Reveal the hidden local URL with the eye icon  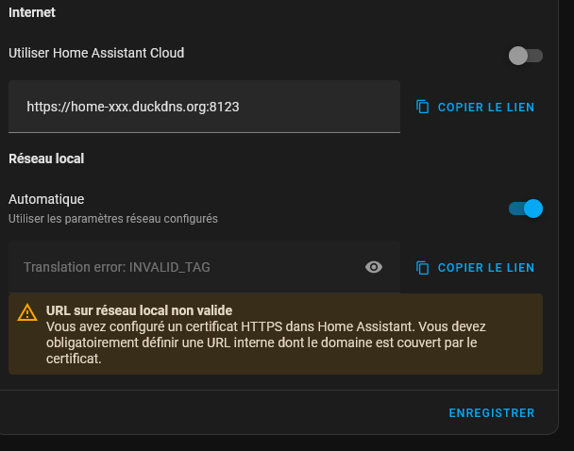click(x=374, y=267)
